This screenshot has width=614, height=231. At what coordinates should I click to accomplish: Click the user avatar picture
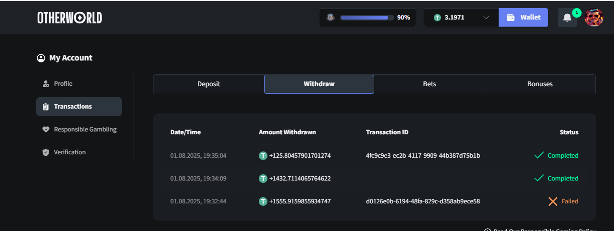[x=594, y=18]
